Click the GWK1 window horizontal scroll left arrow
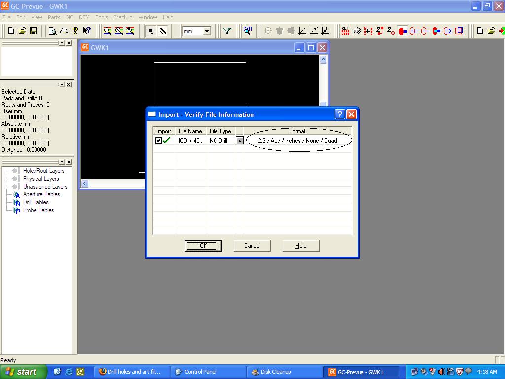The width and height of the screenshot is (505, 379). click(85, 184)
